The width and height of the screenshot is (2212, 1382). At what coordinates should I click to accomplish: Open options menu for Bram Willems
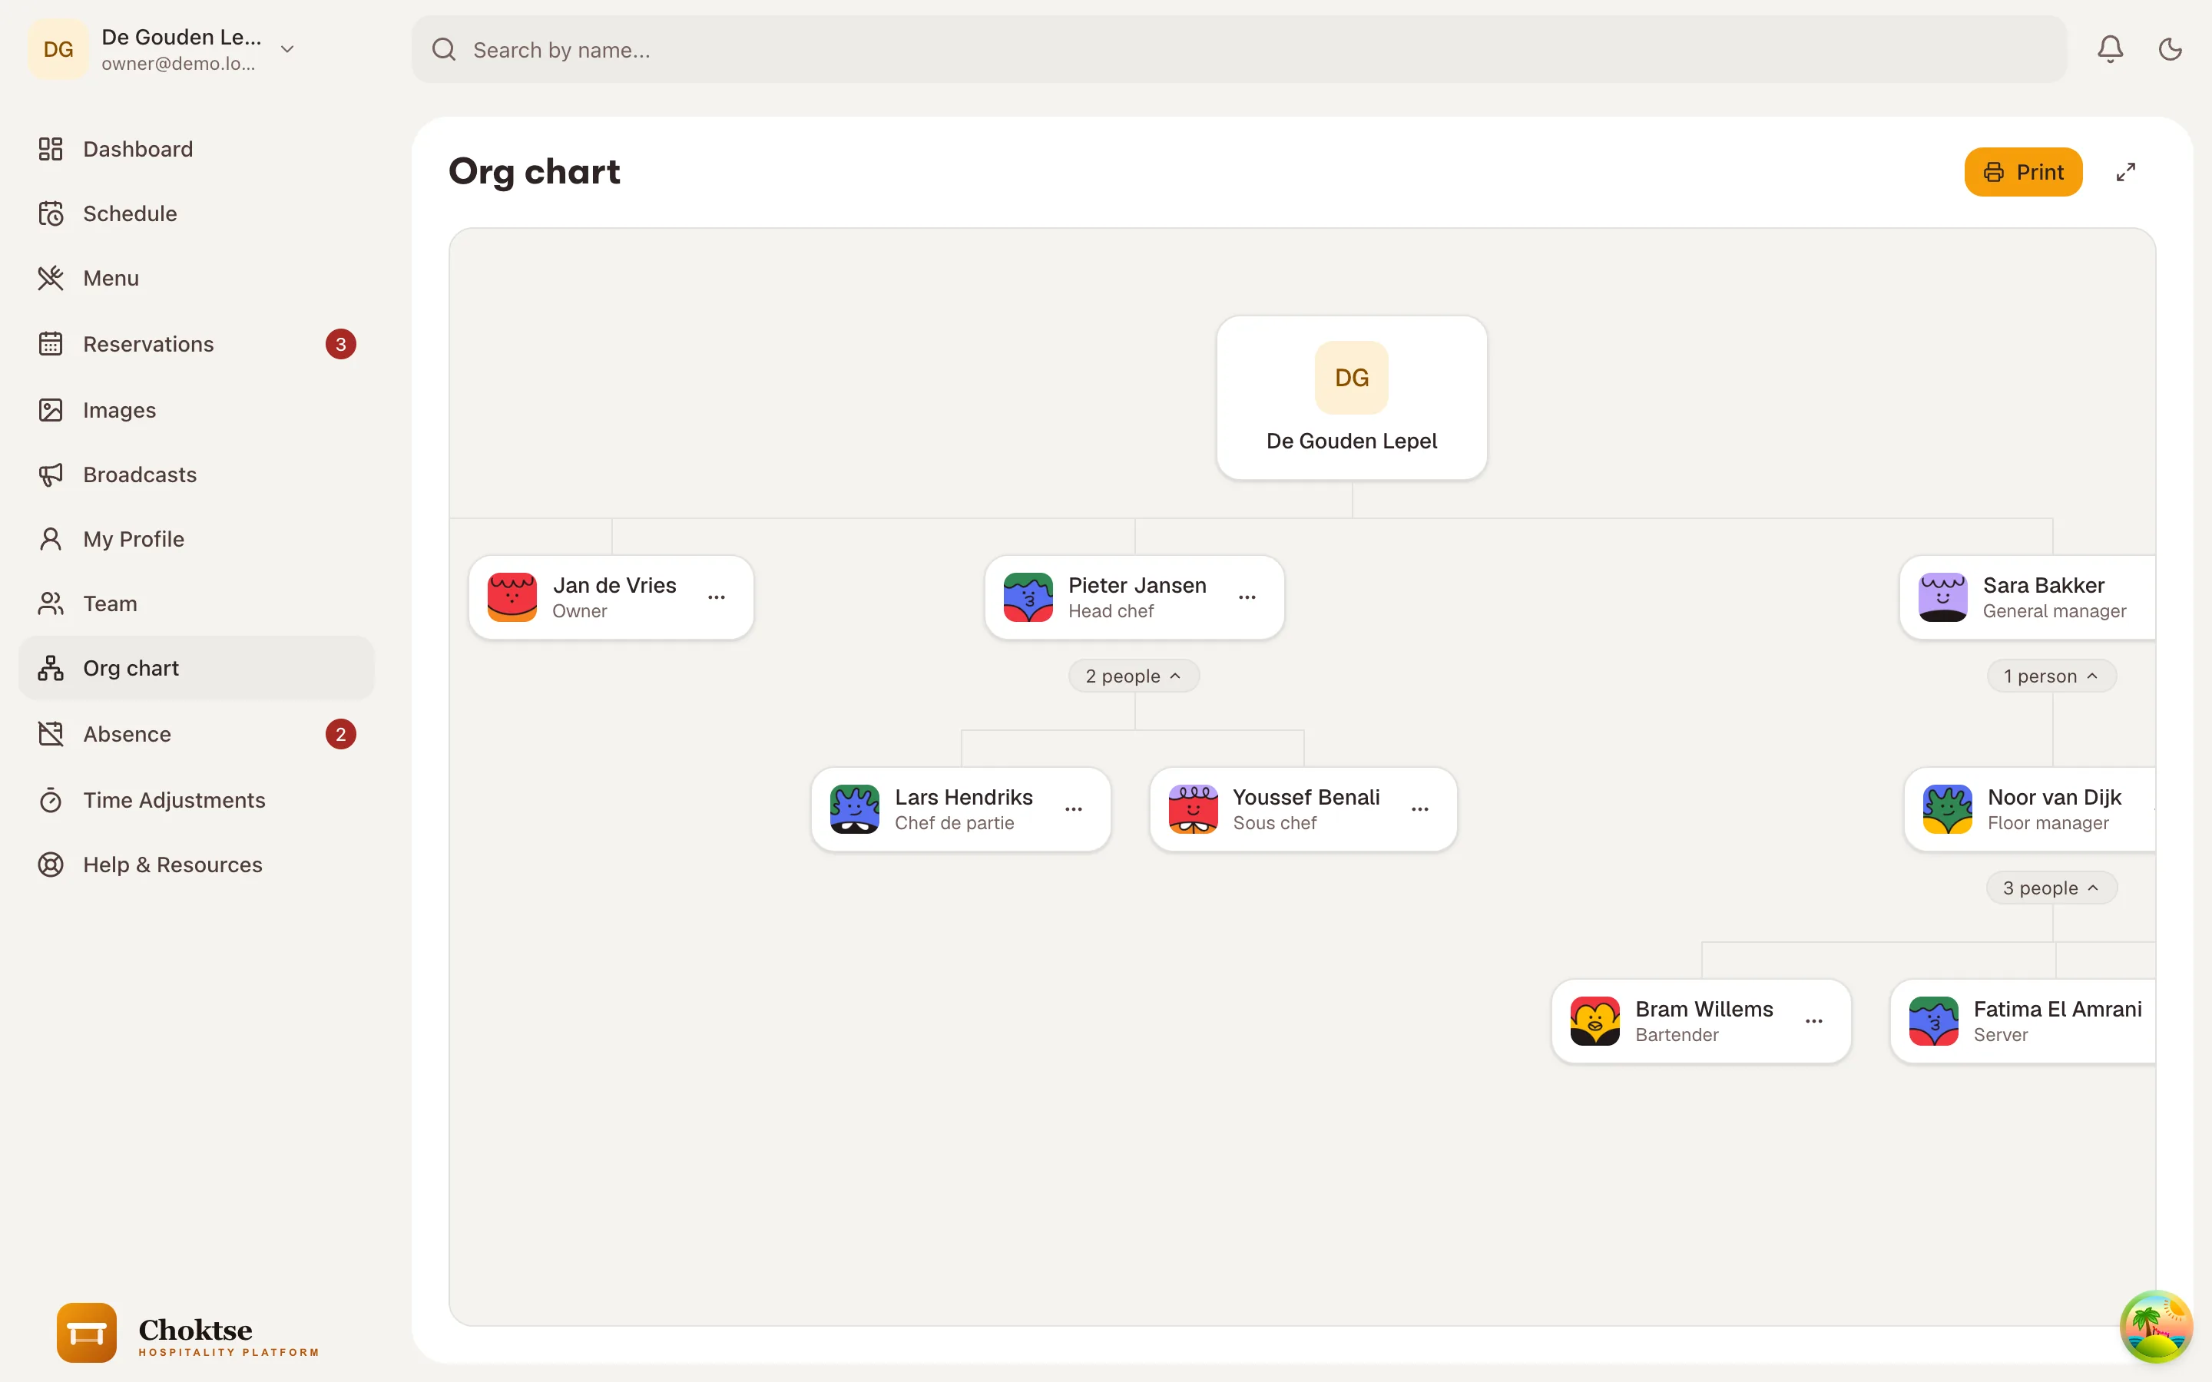[x=1813, y=1021]
